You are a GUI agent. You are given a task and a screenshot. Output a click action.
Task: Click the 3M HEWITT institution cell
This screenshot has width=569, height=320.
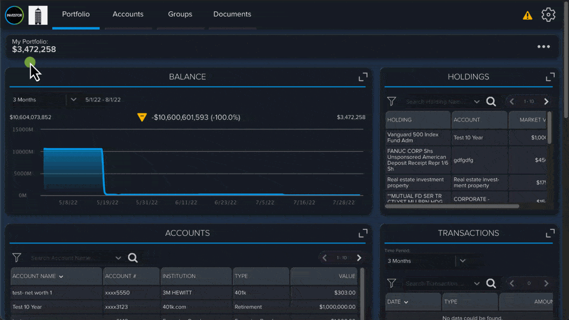pos(196,293)
